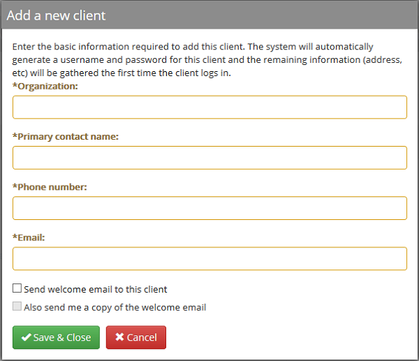Click the required asterisk before Organization

(x=15, y=85)
